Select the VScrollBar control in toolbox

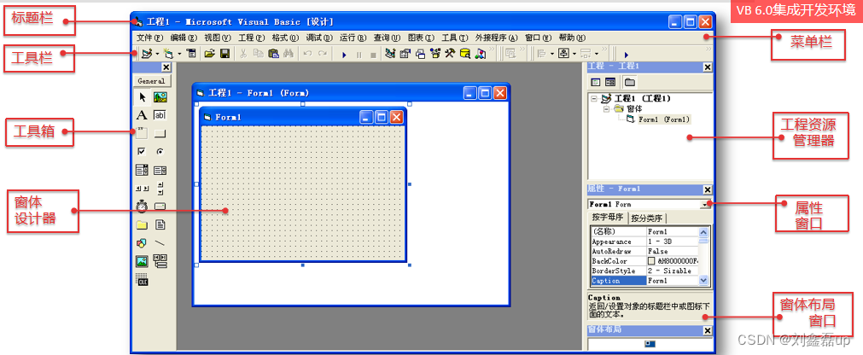tap(160, 189)
